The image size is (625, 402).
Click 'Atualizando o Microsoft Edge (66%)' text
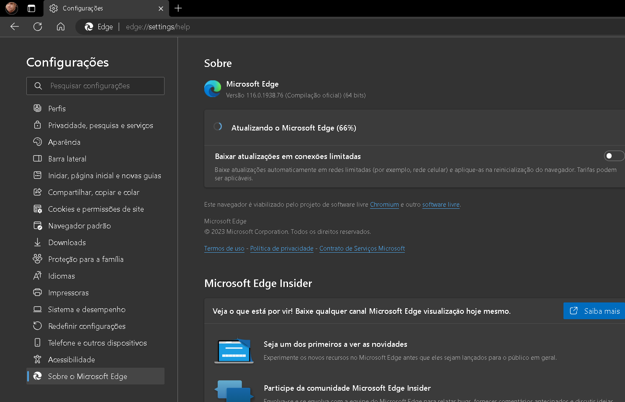[294, 128]
